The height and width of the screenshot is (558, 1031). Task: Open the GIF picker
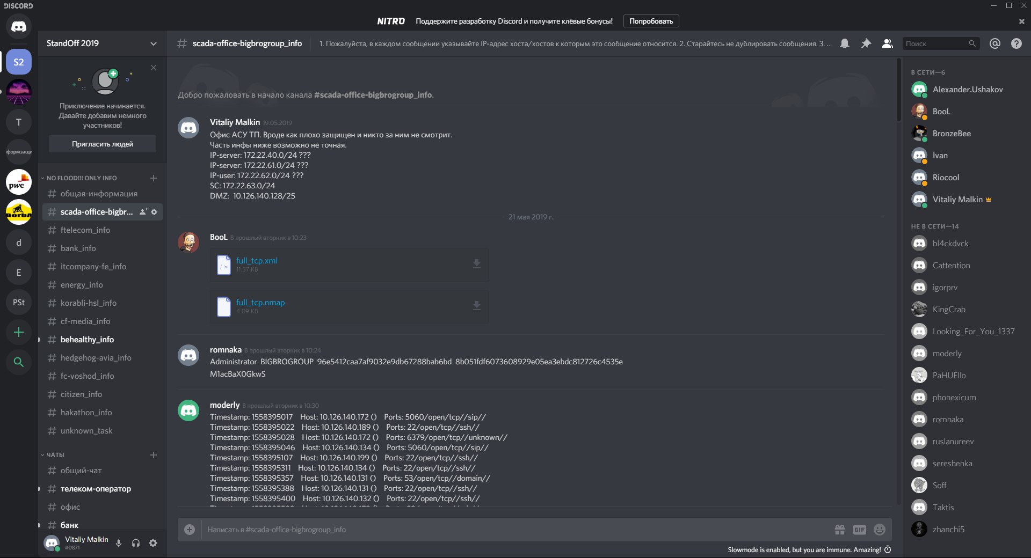[860, 530]
